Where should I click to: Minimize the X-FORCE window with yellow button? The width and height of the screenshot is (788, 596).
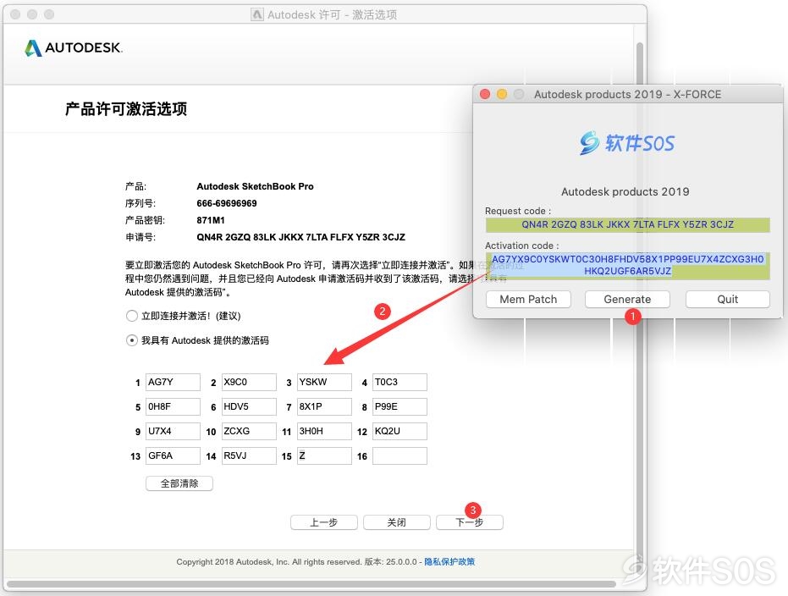[x=502, y=94]
